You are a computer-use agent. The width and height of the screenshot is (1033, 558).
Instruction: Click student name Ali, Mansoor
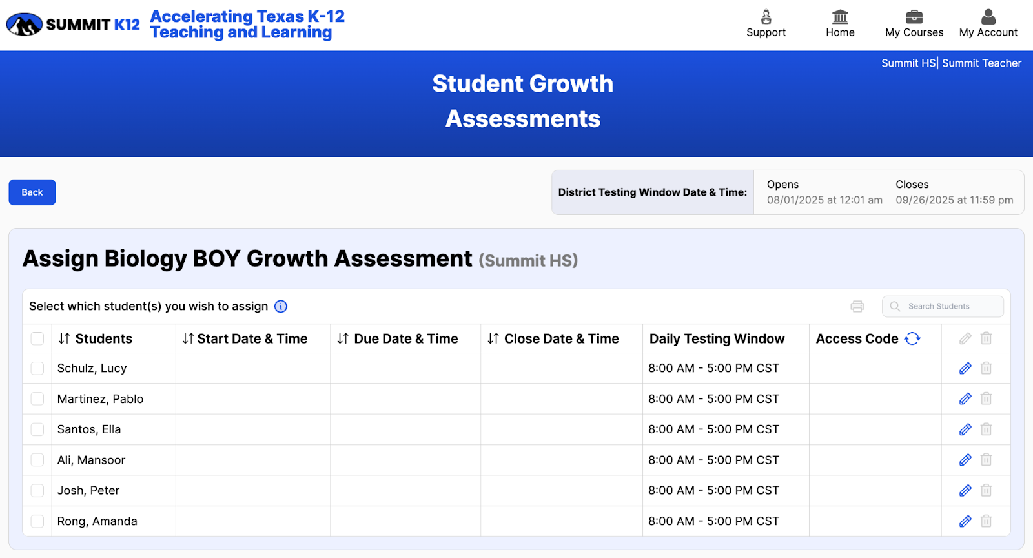[x=91, y=460]
